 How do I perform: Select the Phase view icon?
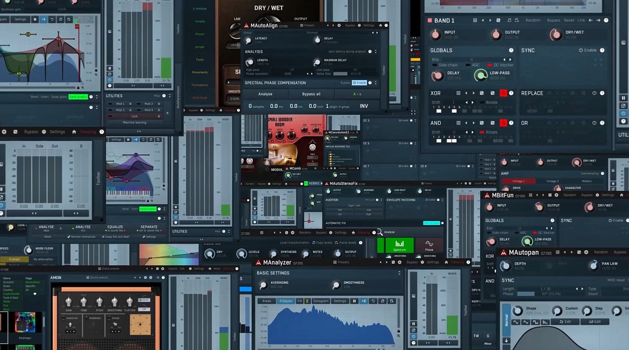pos(429,245)
